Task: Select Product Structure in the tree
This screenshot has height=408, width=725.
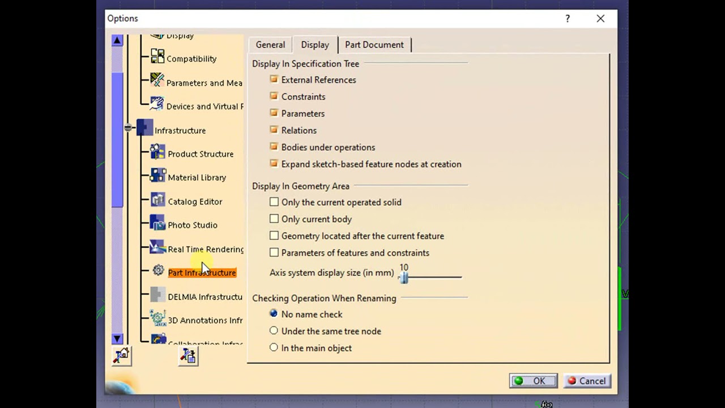Action: (x=201, y=154)
